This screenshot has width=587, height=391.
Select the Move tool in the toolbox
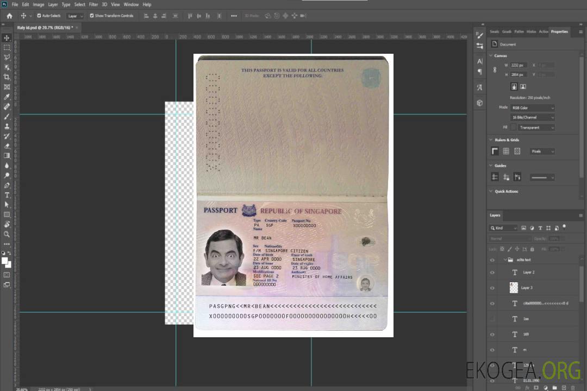point(7,38)
